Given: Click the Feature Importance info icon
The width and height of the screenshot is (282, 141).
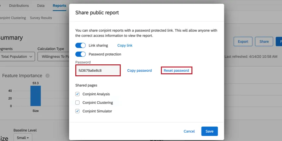Looking at the screenshot, I should point(47,76).
